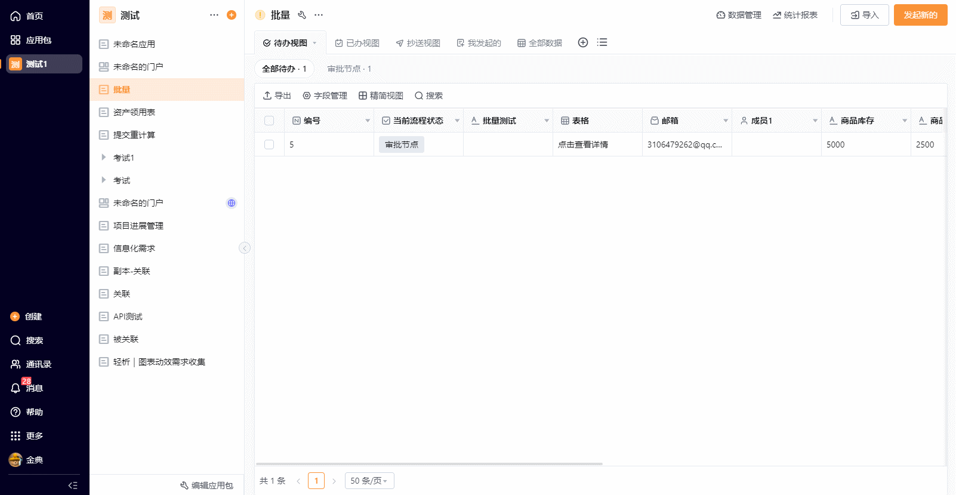Collapse the dark left navigation bar

73,485
